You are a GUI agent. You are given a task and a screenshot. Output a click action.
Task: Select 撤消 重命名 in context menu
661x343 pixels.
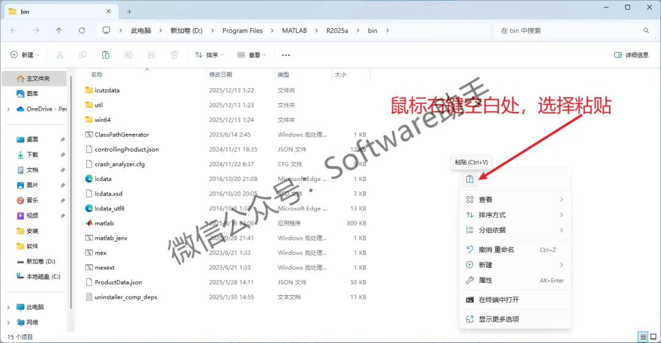click(515, 250)
